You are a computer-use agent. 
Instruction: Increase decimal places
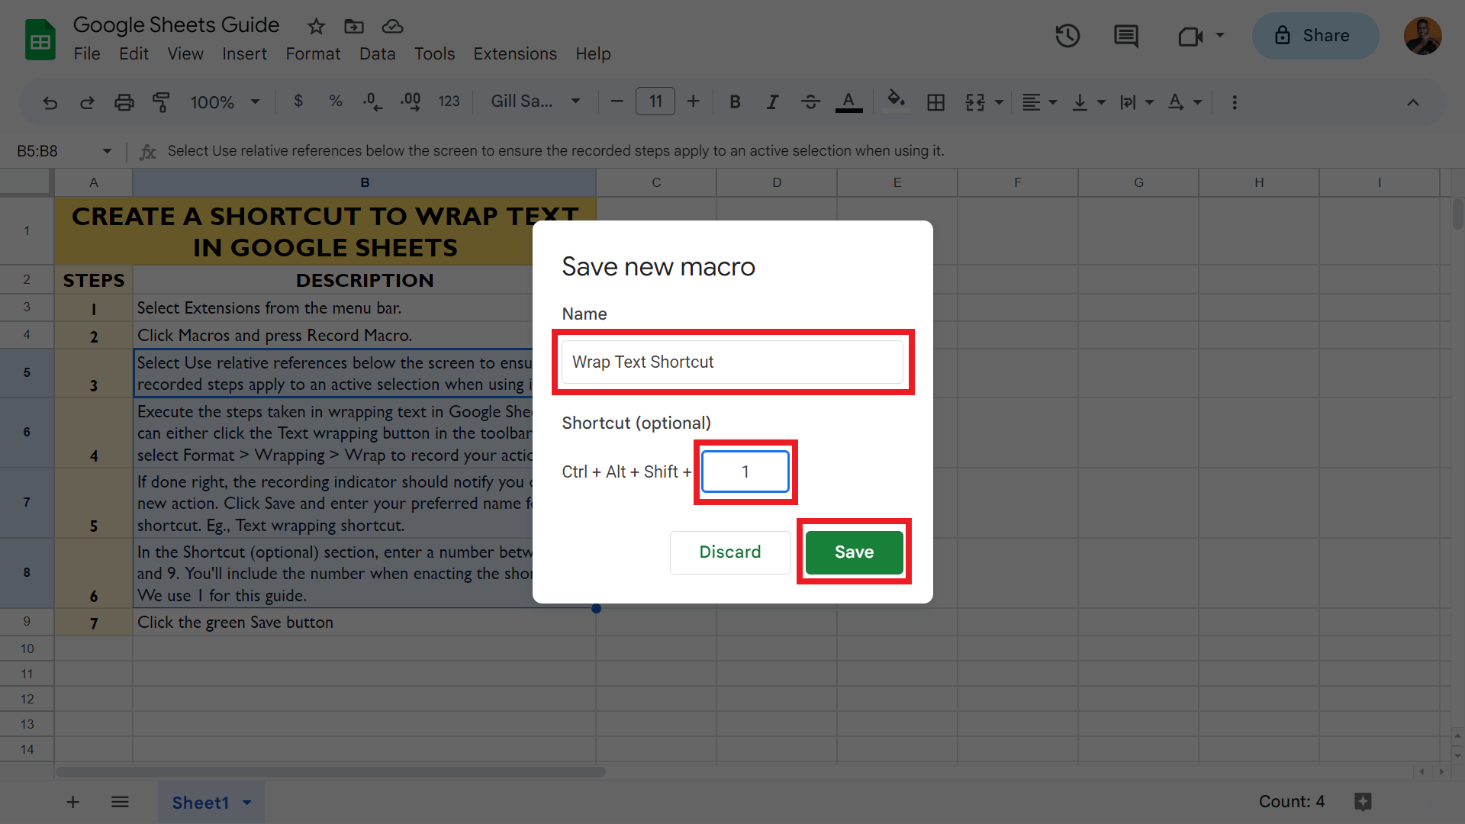(x=411, y=101)
